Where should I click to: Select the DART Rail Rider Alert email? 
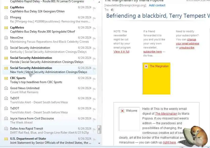[x=49, y=131]
